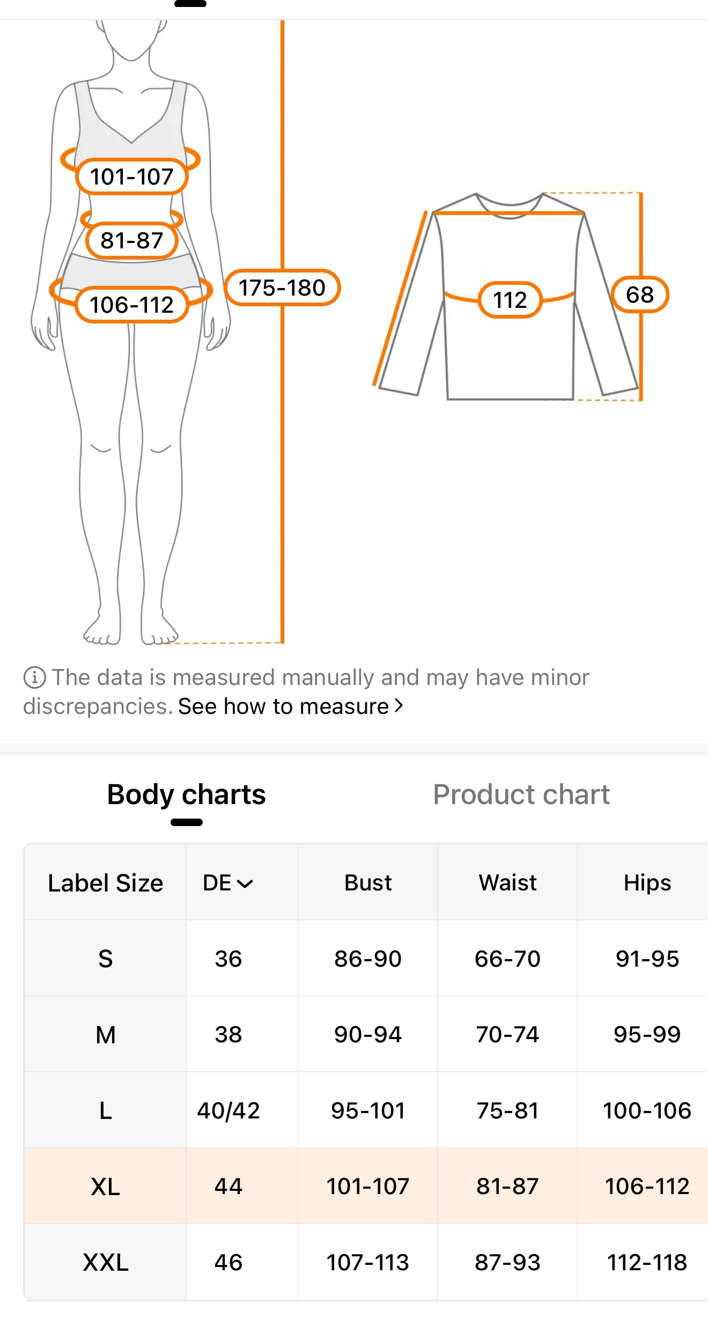Click the arrow after See how to measure

(399, 706)
